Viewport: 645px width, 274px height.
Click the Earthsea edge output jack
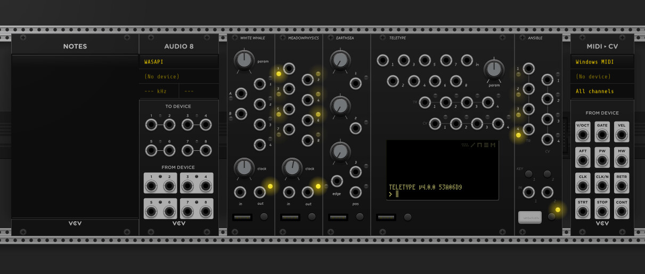coord(337,181)
